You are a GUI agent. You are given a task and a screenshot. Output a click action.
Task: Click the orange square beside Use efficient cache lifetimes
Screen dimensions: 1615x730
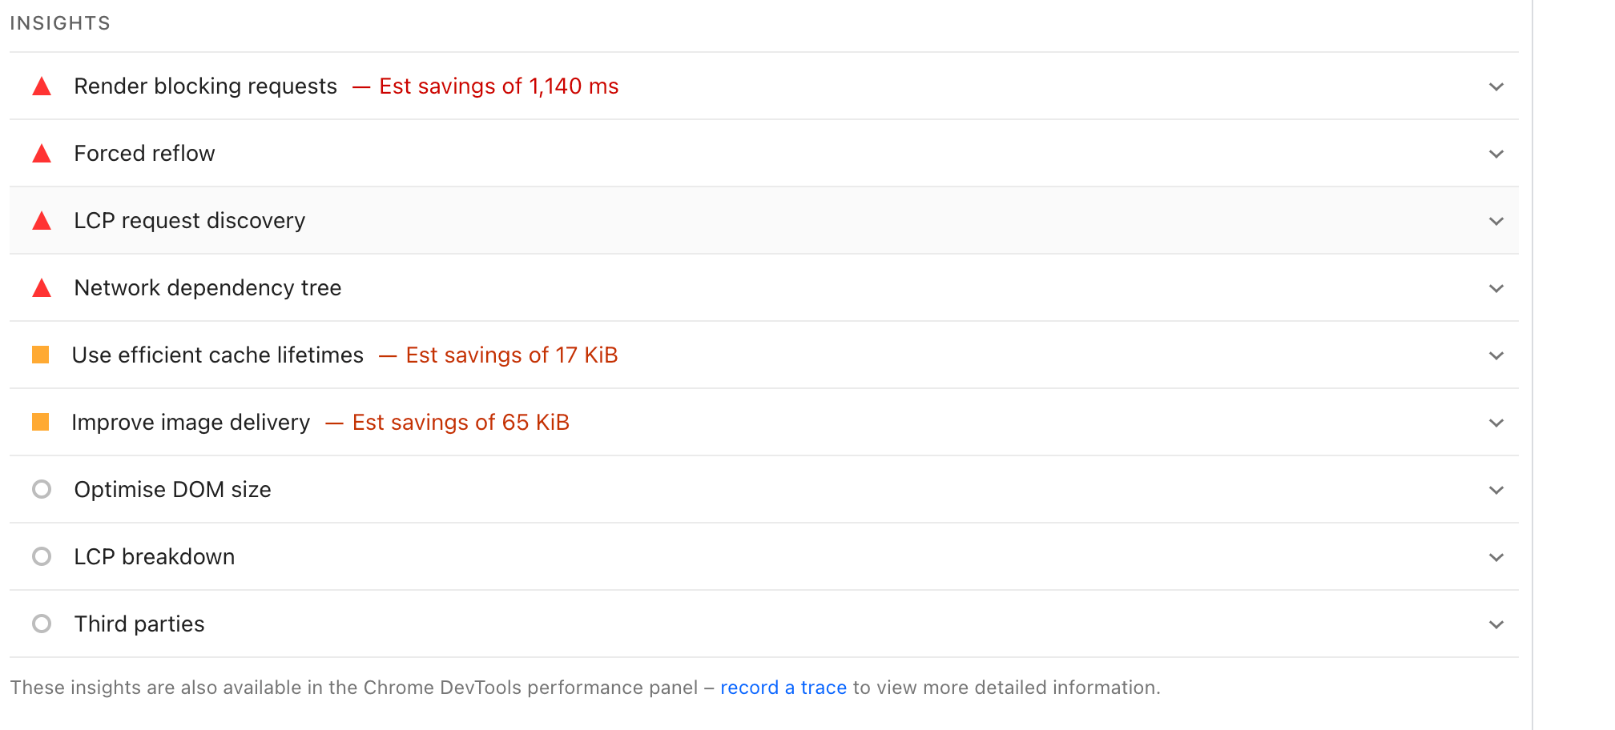[x=42, y=355]
